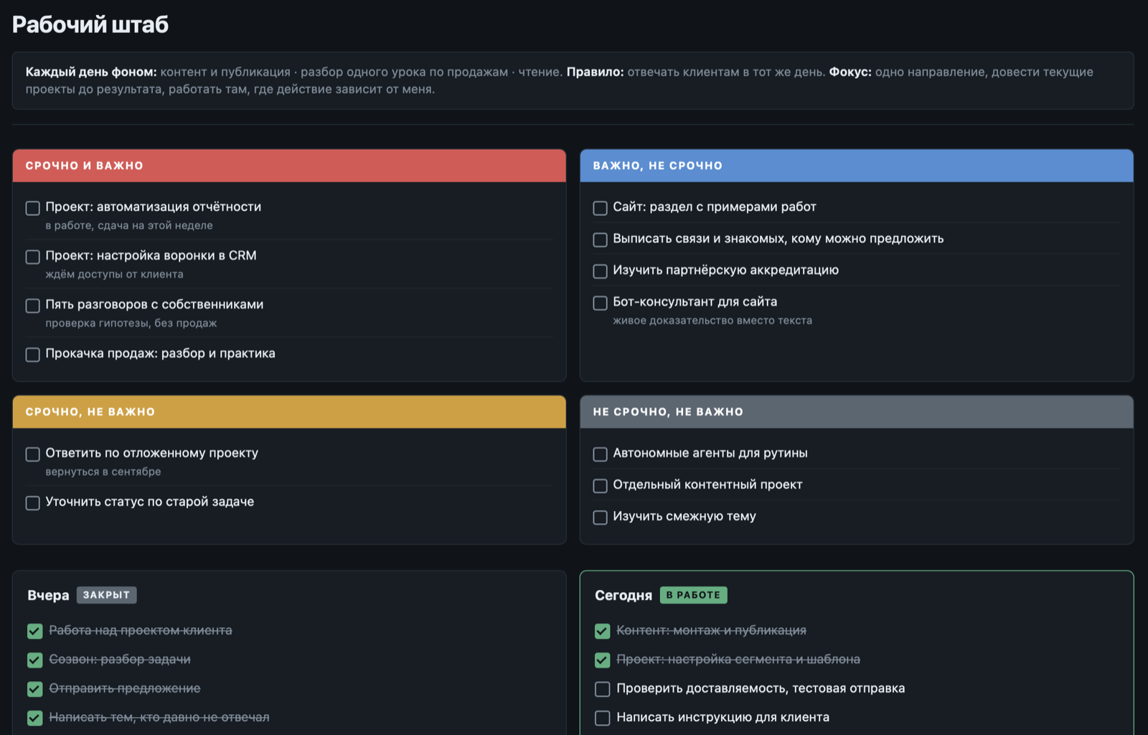Viewport: 1148px width, 735px height.
Task: Click the bold 'Правило:' label in banner
Action: (596, 72)
